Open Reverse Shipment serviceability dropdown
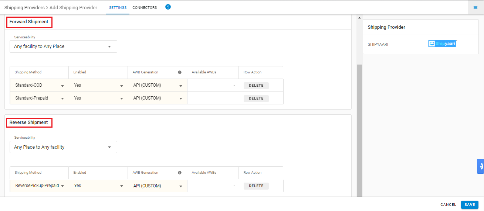This screenshot has height=211, width=484. [63, 147]
